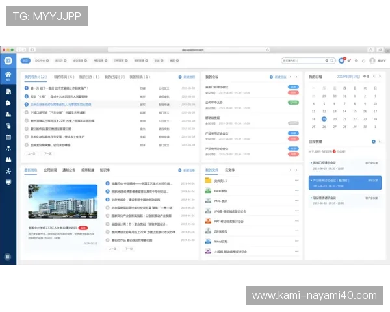This screenshot has height=312, width=390.
Task: Click the 今日 button in the calendar
Action: pos(365,76)
